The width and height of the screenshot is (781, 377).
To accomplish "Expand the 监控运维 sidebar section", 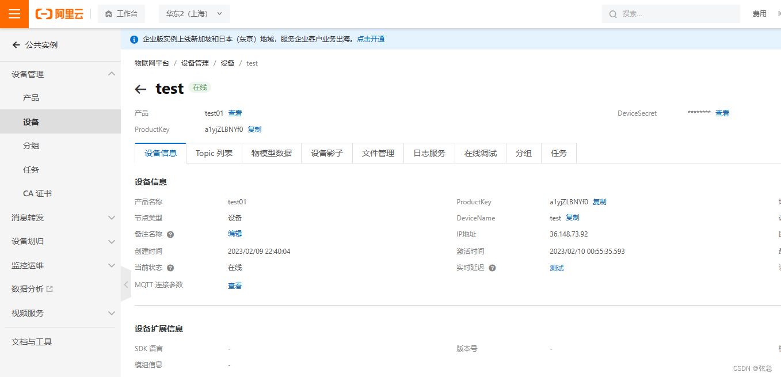I will pos(60,265).
